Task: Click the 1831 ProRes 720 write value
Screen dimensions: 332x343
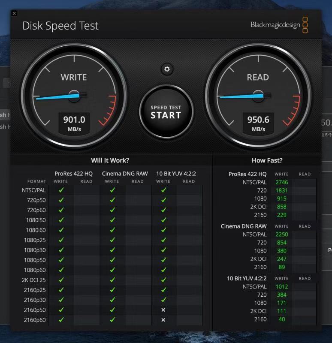Action: (x=282, y=190)
